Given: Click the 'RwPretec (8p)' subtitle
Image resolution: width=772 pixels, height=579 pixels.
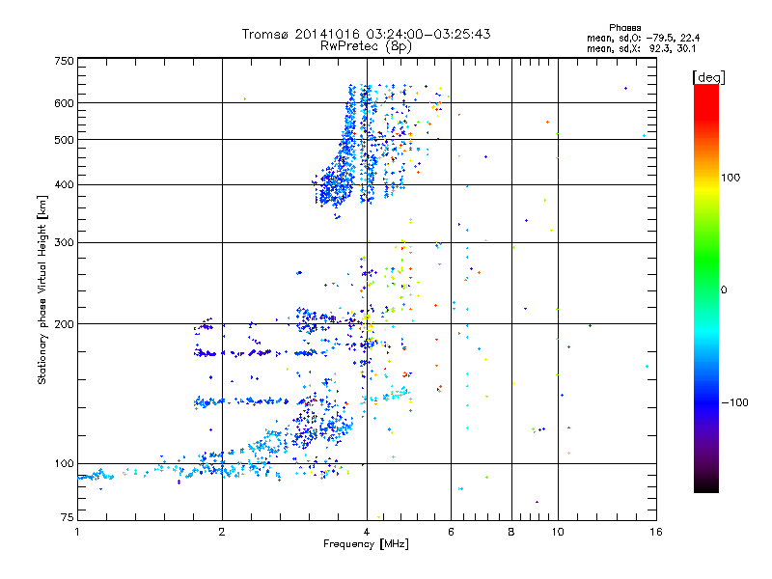Looking at the screenshot, I should click(x=366, y=46).
